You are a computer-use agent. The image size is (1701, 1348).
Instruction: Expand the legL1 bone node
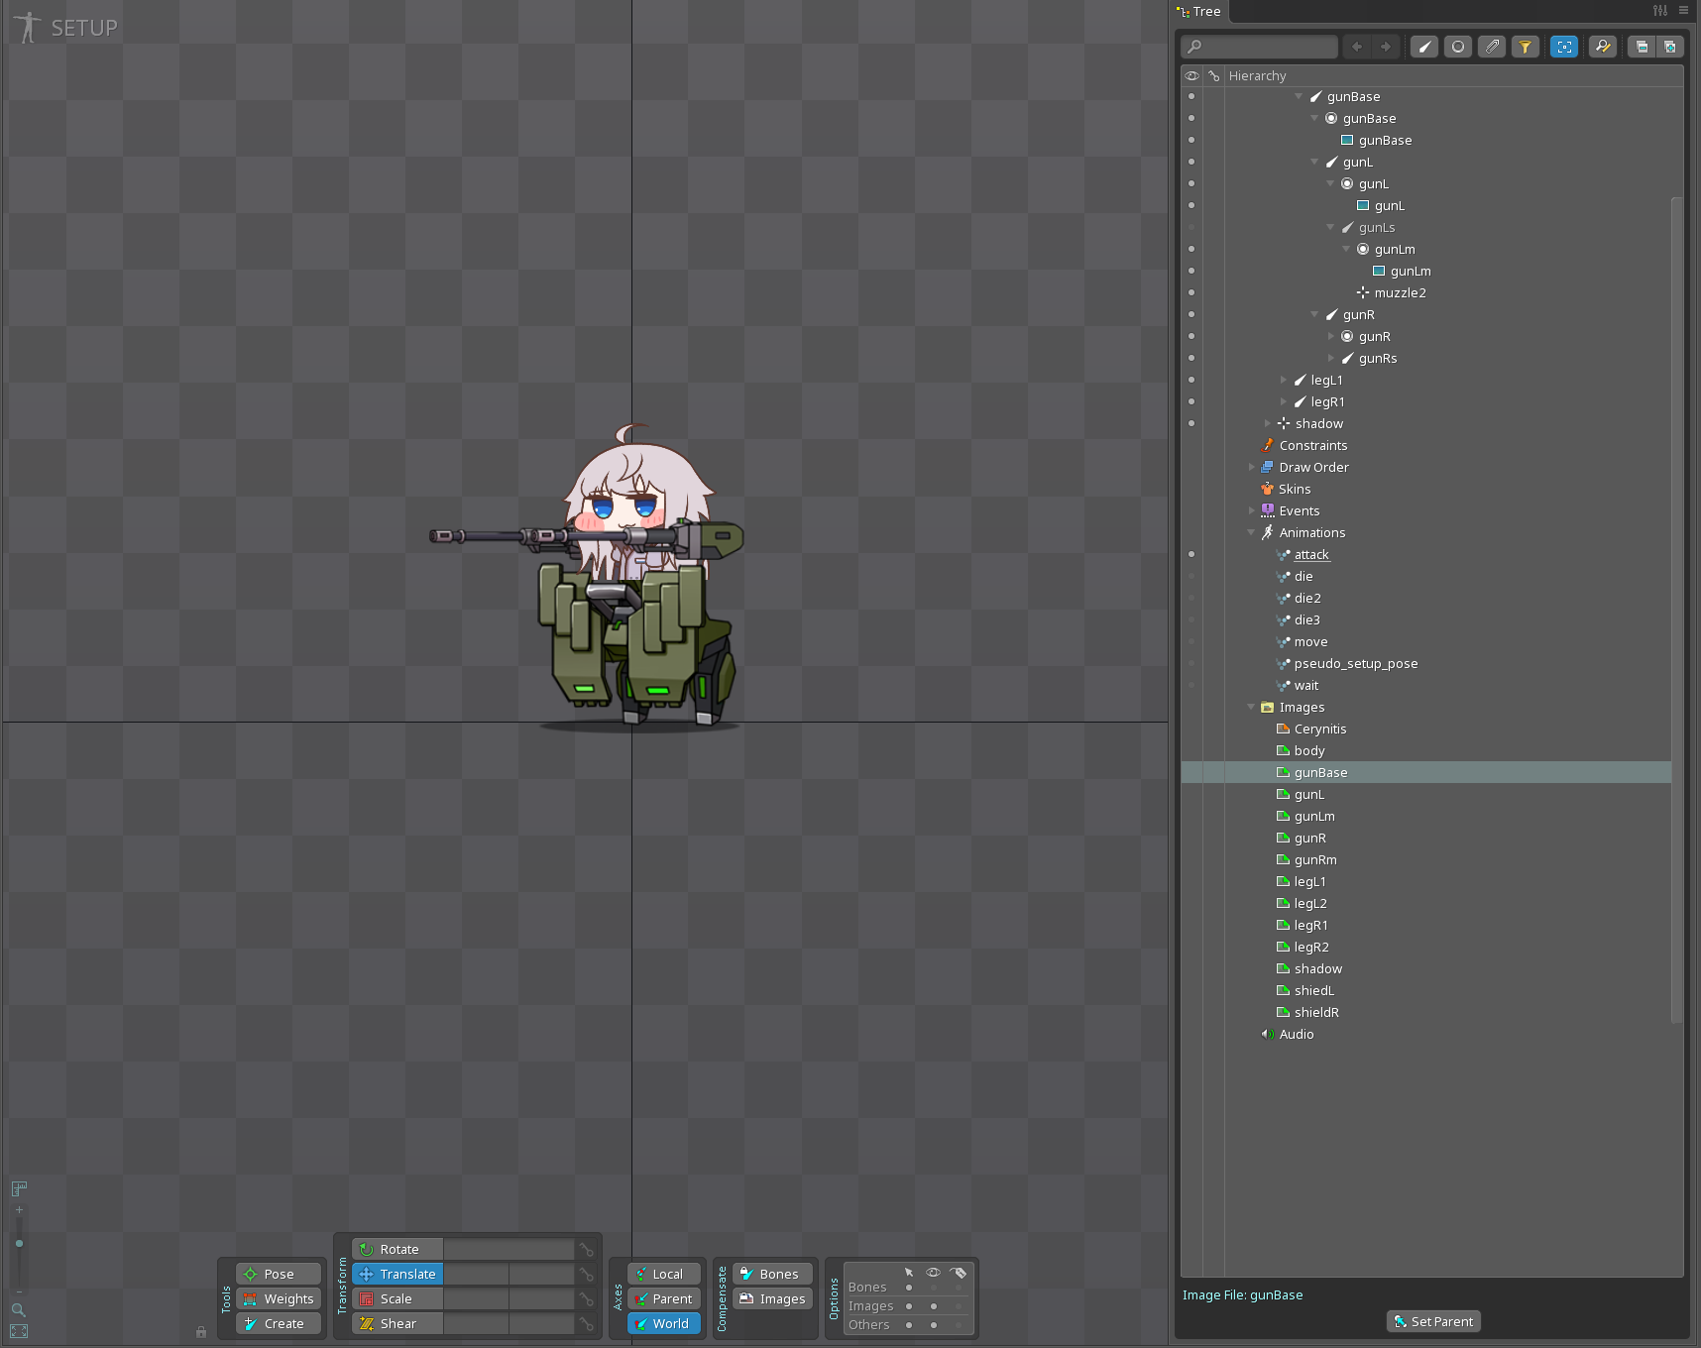pos(1284,380)
